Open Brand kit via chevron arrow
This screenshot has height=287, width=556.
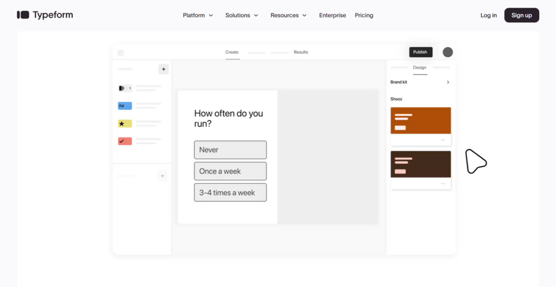tap(448, 82)
